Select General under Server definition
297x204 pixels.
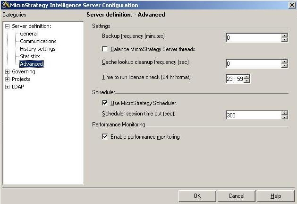(29, 34)
